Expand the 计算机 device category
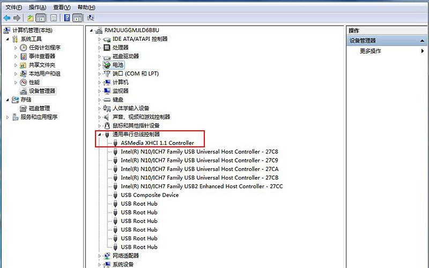Screen dimensions: 429x268 click(x=100, y=83)
